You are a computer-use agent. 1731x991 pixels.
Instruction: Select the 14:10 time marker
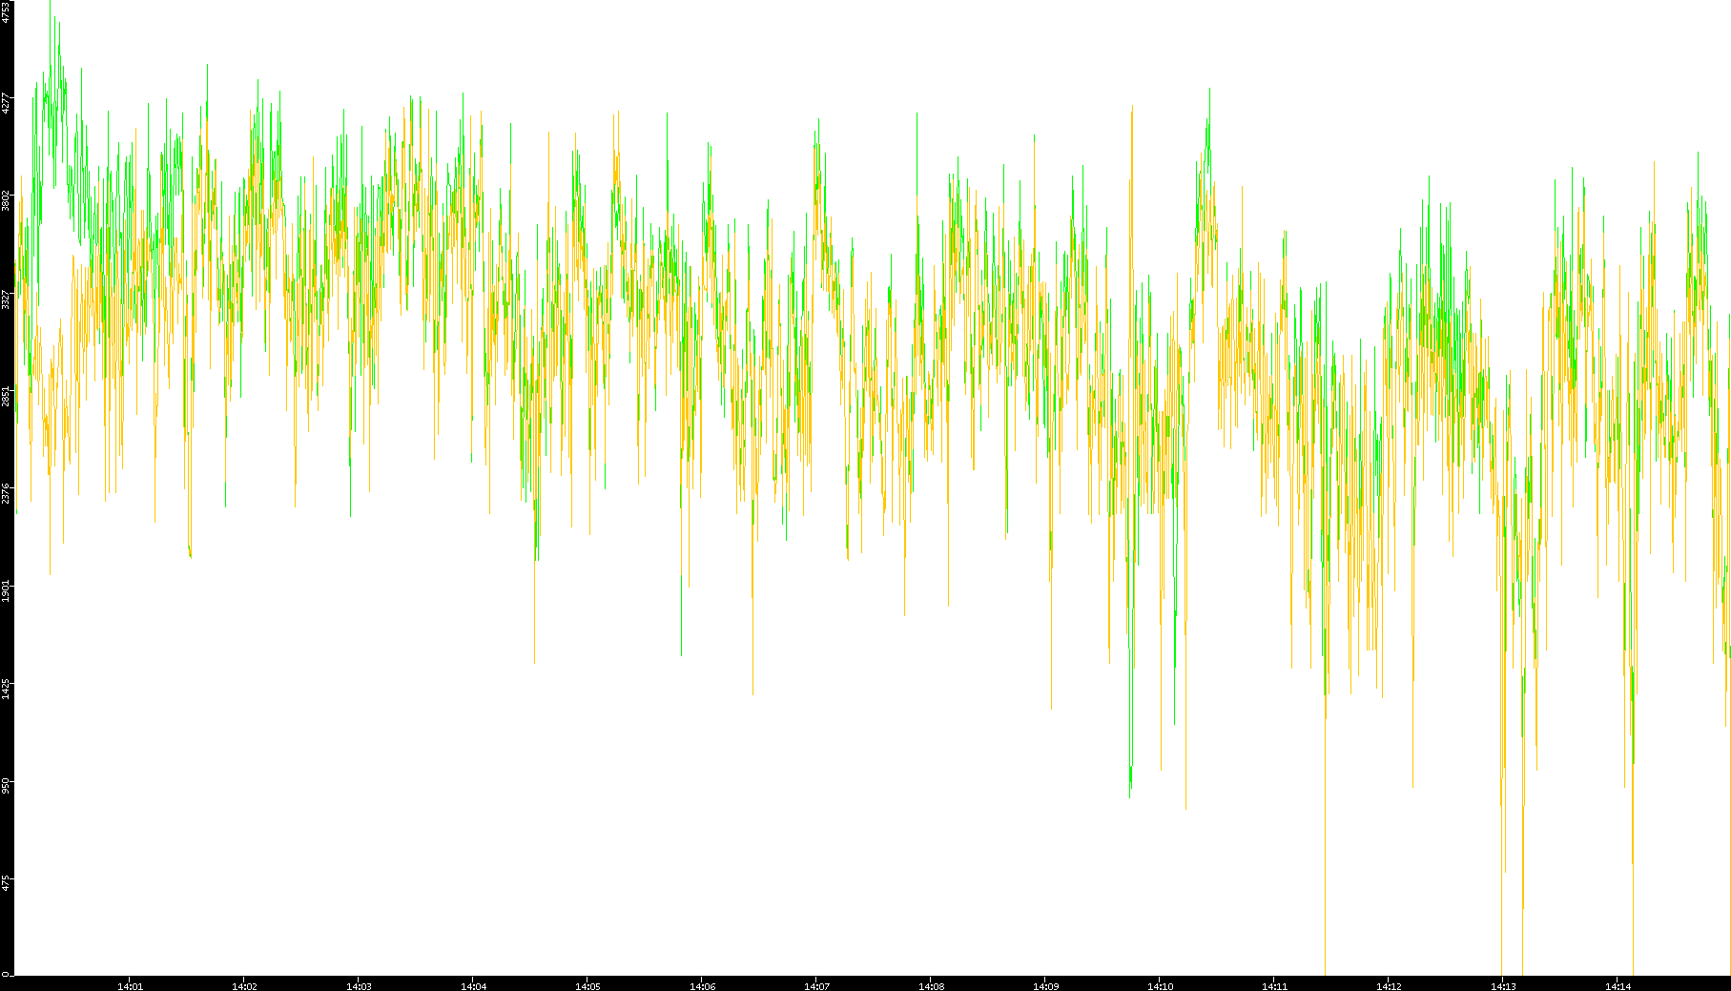pos(1160,986)
